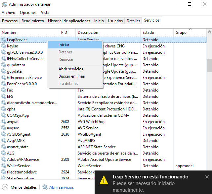Click the gear icon beside AvgAMPS
The image size is (212, 194).
tap(4, 141)
